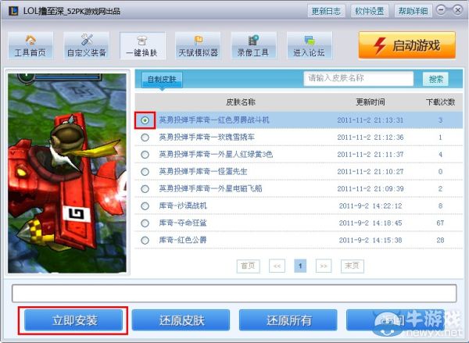Click skin name 库奇-夺命狂鲨
The width and height of the screenshot is (469, 343).
[183, 223]
